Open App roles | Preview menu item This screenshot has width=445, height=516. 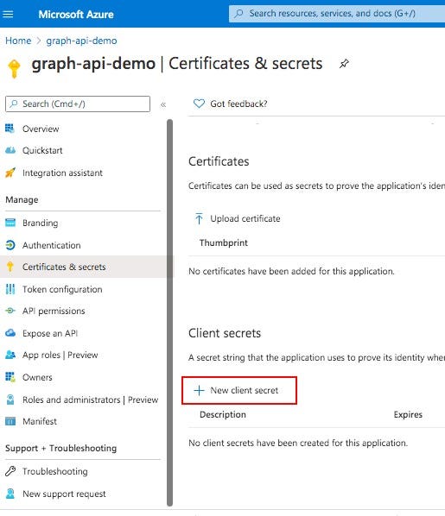(x=60, y=356)
